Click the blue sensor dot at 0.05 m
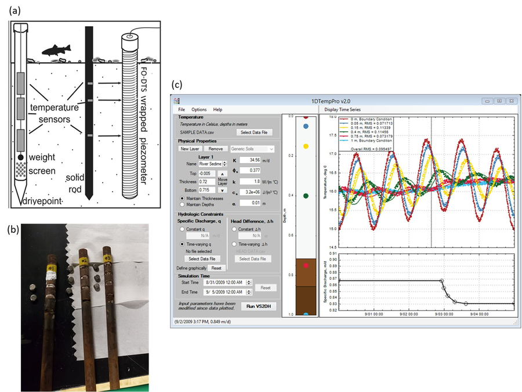 306,125
